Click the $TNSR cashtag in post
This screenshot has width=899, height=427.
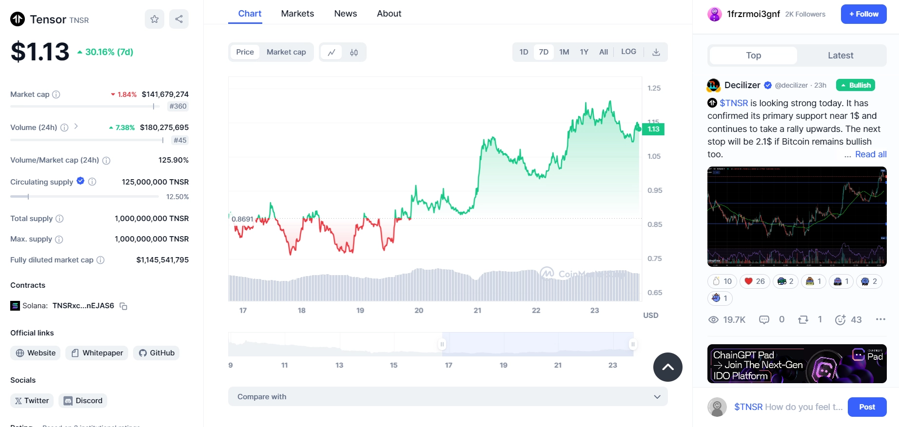[733, 103]
